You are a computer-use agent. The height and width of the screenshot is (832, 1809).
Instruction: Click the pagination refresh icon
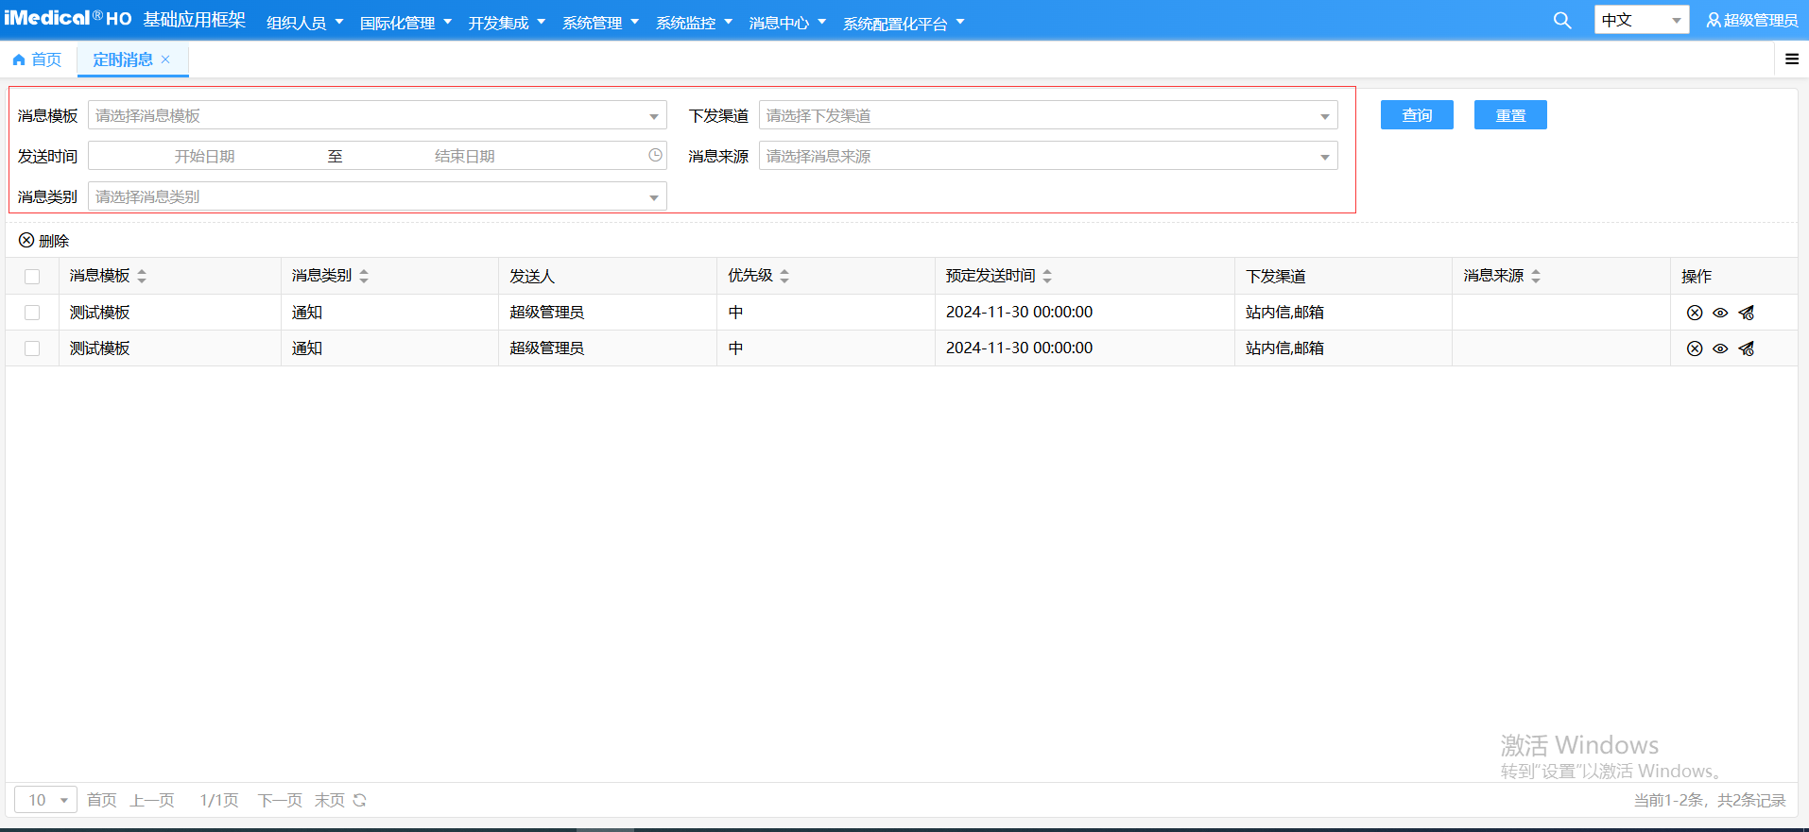point(359,800)
